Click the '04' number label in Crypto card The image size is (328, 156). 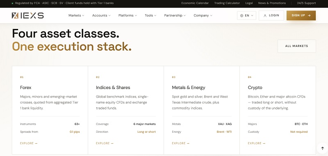point(250,77)
